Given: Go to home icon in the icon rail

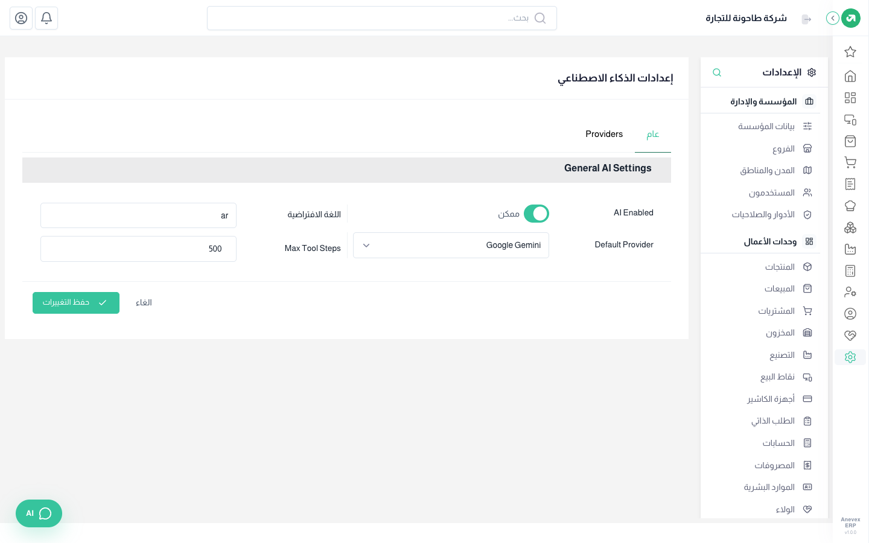Looking at the screenshot, I should click(x=850, y=76).
